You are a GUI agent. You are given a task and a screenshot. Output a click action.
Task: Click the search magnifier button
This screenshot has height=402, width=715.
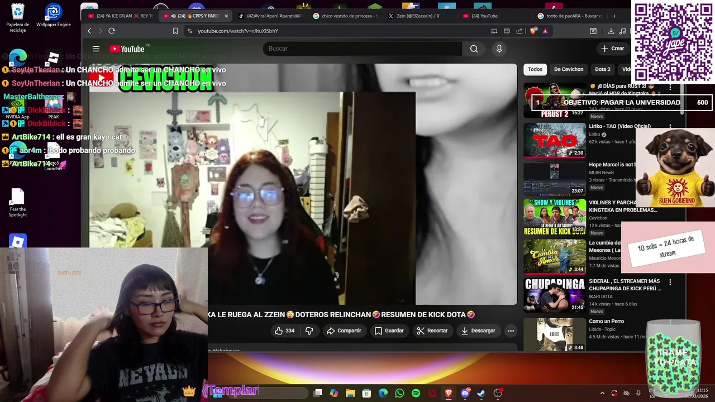[x=474, y=49]
